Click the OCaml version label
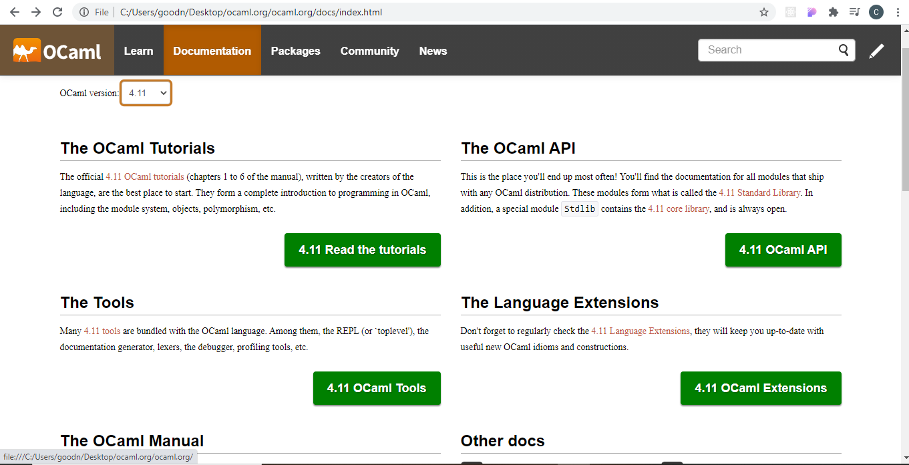Image resolution: width=909 pixels, height=465 pixels. pos(89,93)
